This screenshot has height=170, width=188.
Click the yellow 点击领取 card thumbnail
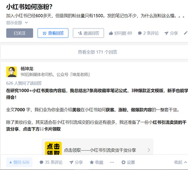(x=53, y=148)
